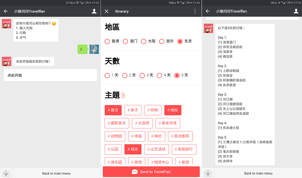Viewport: 302px width, 178px height.
Task: Toggle the # 公园 theme tag
Action: pyautogui.click(x=113, y=149)
